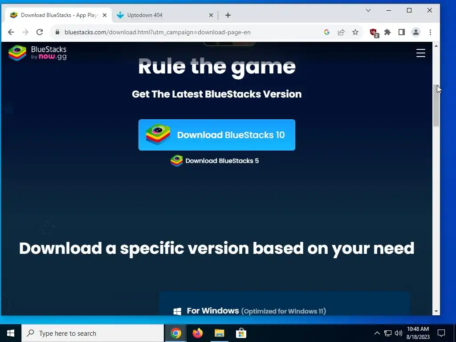Click the Chrome taskbar icon
The width and height of the screenshot is (456, 342).
(x=175, y=333)
